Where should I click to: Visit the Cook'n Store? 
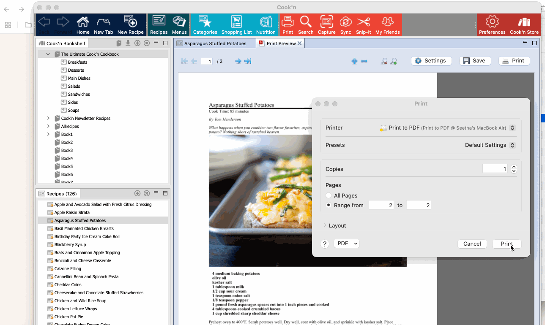524,25
